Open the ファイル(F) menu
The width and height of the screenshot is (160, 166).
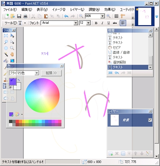tap(10, 10)
